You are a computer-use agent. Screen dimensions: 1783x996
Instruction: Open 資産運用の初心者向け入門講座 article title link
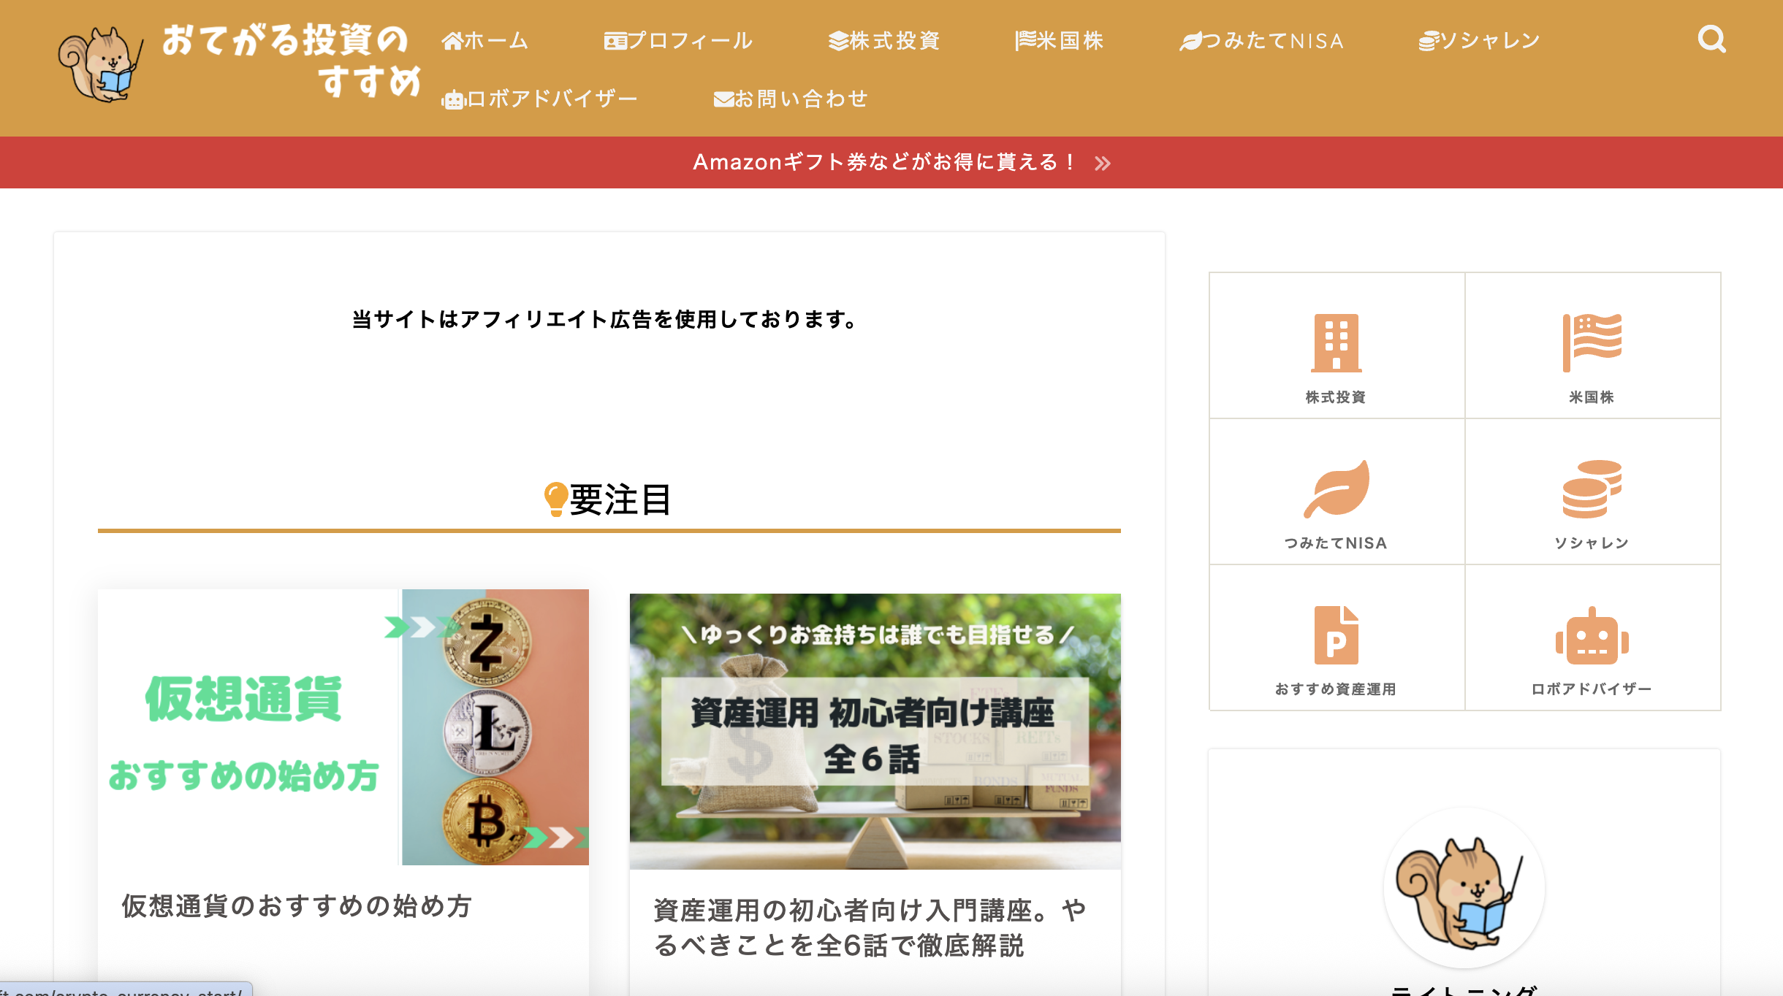click(x=870, y=927)
